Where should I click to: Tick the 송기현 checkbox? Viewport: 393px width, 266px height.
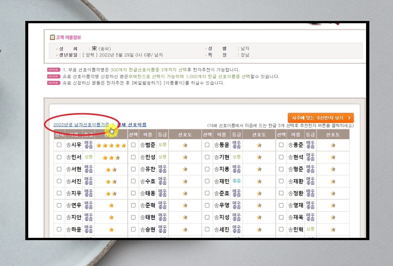[x=207, y=157]
